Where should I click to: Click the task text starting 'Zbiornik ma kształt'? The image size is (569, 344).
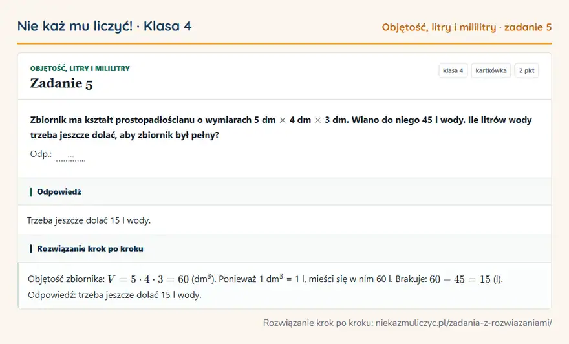281,127
